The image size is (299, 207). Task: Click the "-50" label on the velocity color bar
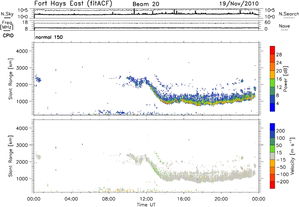[x=281, y=167]
